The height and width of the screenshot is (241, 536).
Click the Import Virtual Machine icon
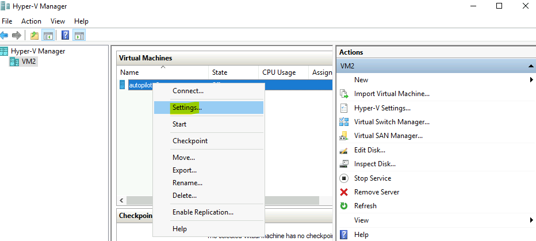click(344, 94)
